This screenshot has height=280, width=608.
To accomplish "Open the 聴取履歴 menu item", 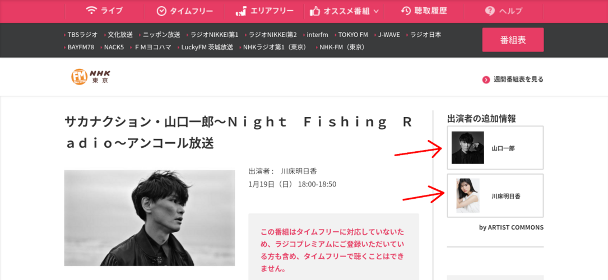I will [x=424, y=11].
